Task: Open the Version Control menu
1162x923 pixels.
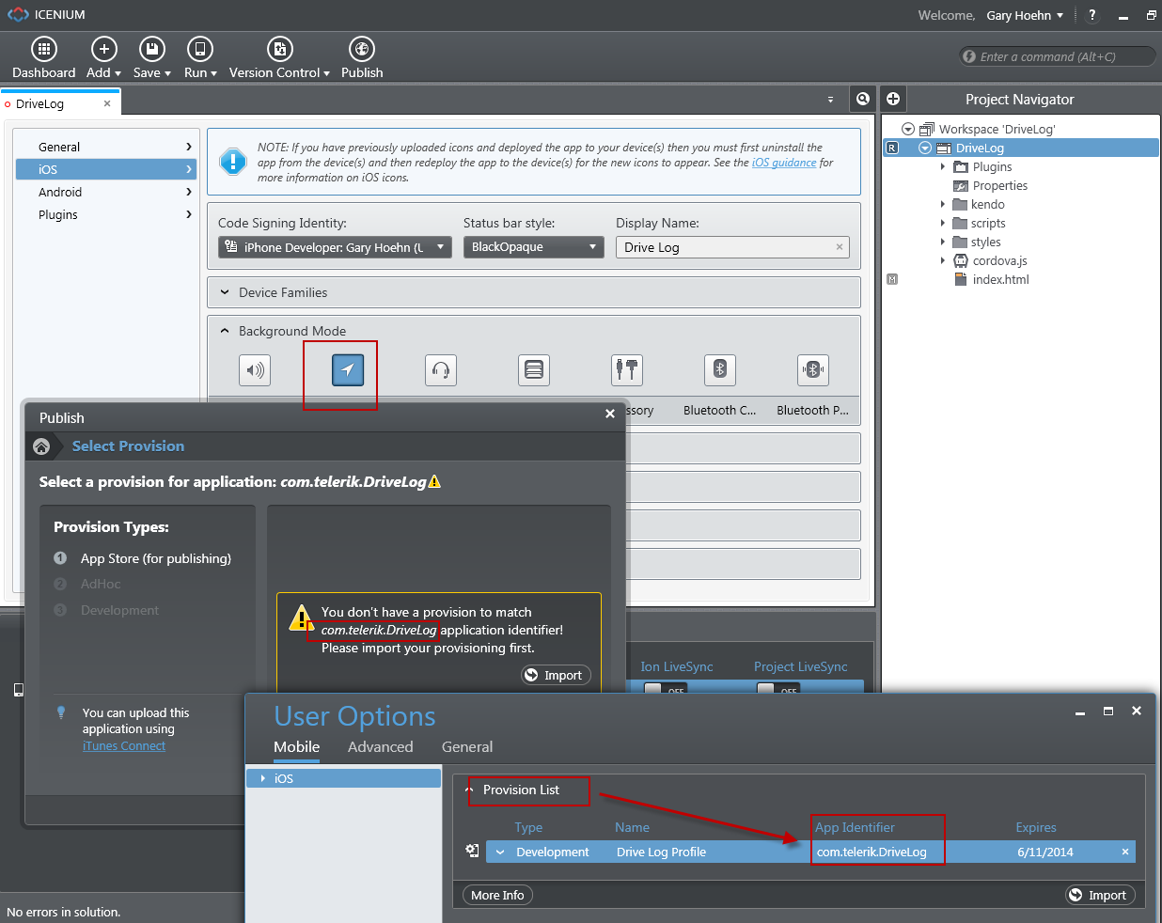Action: pos(279,58)
